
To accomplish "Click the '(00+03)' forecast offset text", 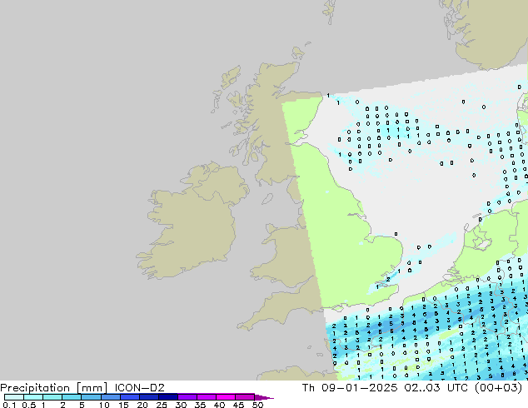I will coord(498,387).
